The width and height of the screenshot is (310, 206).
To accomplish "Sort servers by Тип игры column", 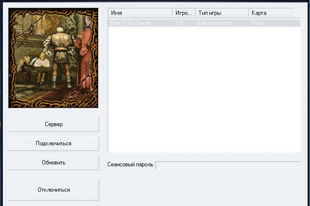I will pyautogui.click(x=222, y=13).
